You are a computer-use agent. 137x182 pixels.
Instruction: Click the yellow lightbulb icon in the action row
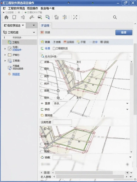pos(78,42)
